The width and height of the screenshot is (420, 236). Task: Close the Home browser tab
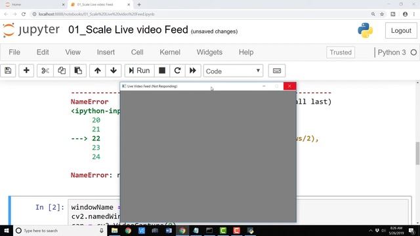click(x=63, y=5)
